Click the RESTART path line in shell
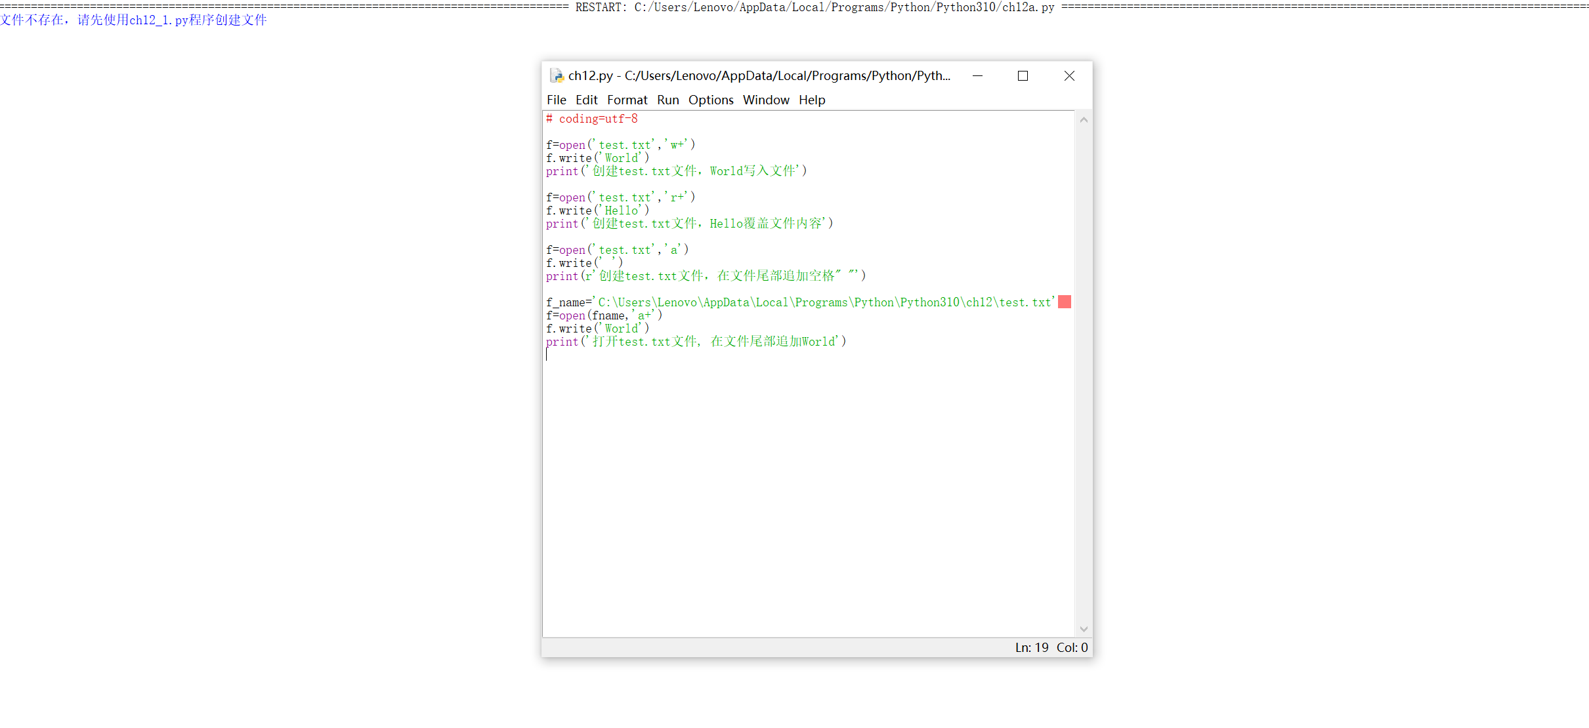The width and height of the screenshot is (1589, 728). coord(814,7)
